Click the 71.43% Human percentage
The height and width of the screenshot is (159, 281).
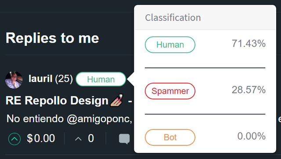click(249, 44)
